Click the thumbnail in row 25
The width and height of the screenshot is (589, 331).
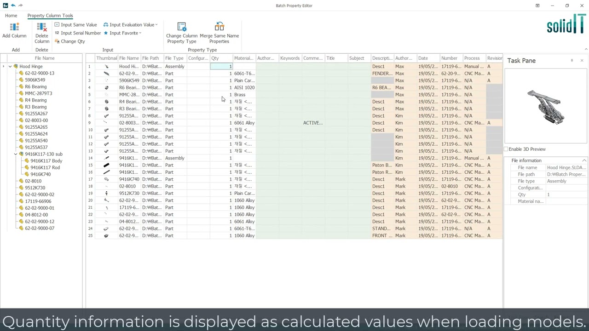pos(106,236)
